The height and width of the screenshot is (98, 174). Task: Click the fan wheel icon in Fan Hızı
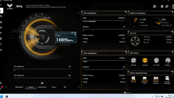[135, 41]
